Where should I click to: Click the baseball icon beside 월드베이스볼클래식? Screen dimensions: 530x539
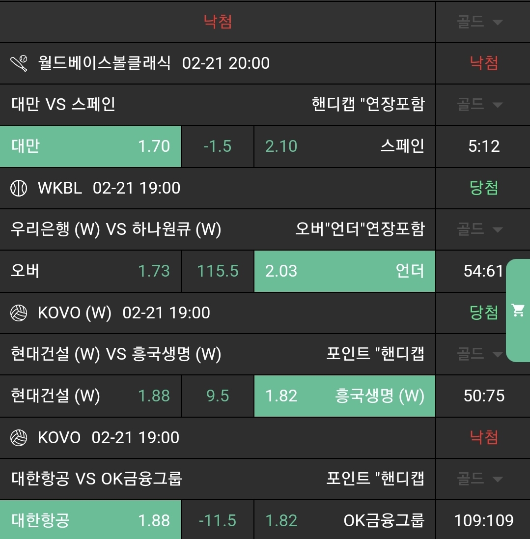[19, 63]
